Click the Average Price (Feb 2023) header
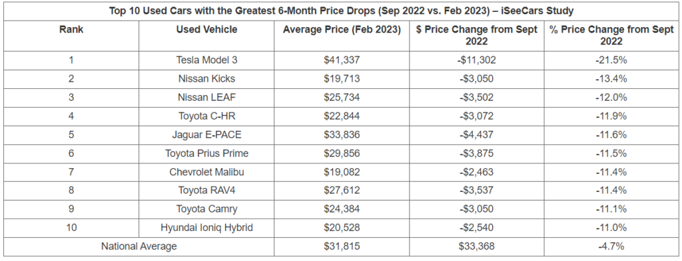The height and width of the screenshot is (261, 682). (x=342, y=29)
